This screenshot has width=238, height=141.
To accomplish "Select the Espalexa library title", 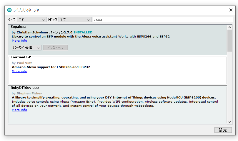I will (19, 27).
